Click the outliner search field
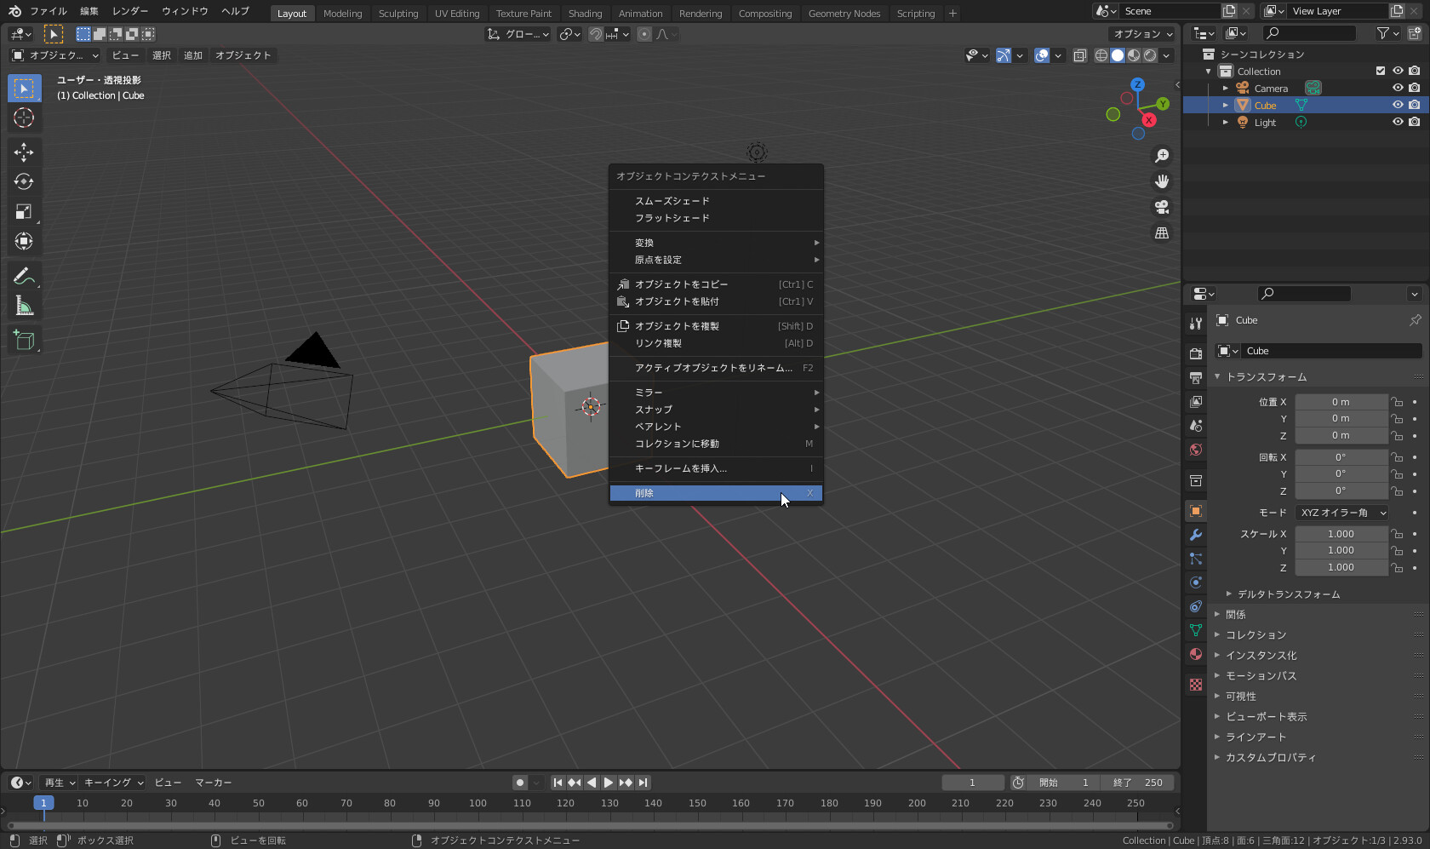Image resolution: width=1430 pixels, height=849 pixels. (1309, 33)
